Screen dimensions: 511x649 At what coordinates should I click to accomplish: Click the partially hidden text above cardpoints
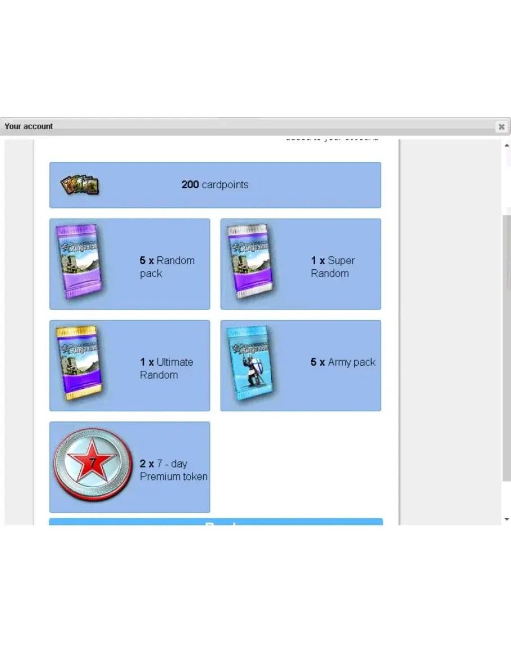point(331,139)
